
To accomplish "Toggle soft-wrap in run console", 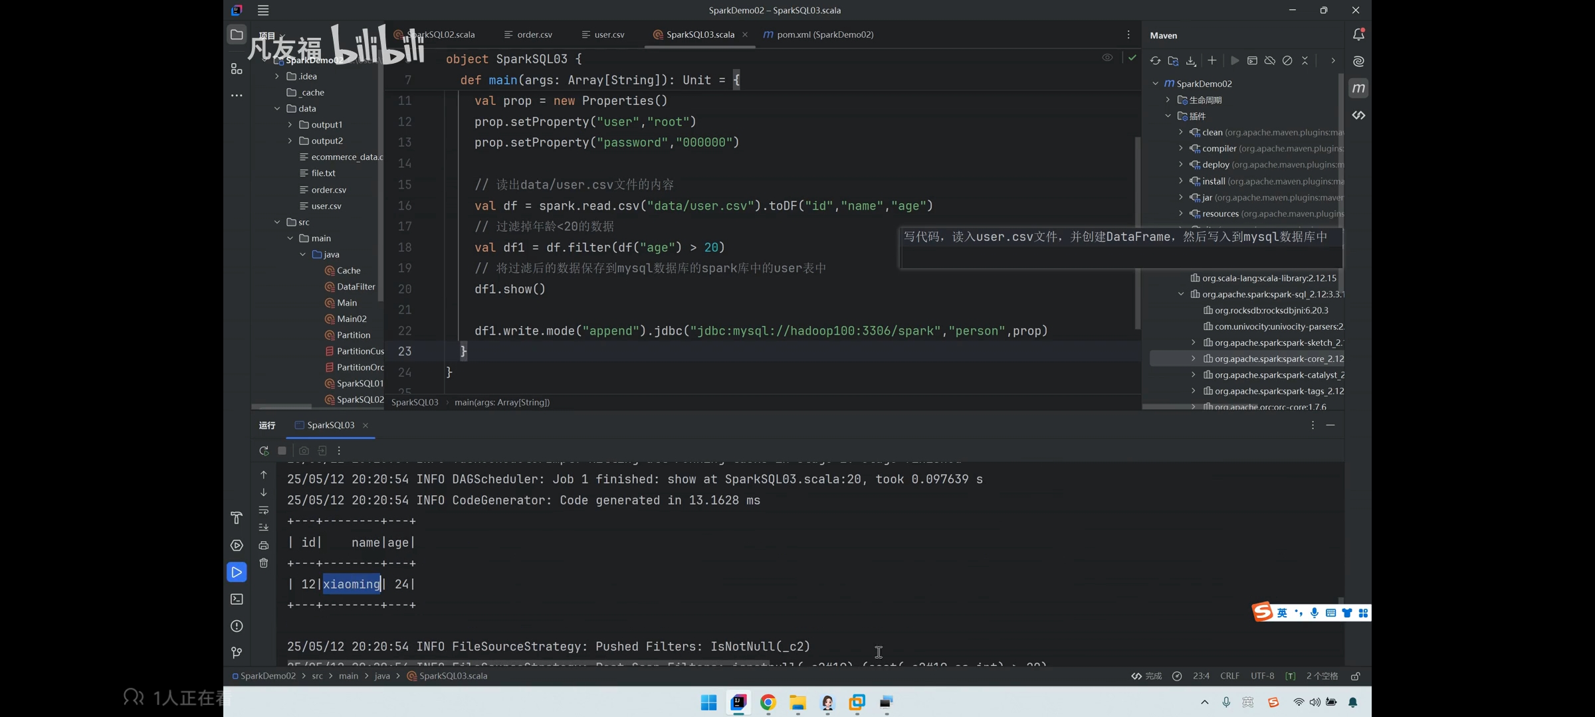I will [x=264, y=510].
